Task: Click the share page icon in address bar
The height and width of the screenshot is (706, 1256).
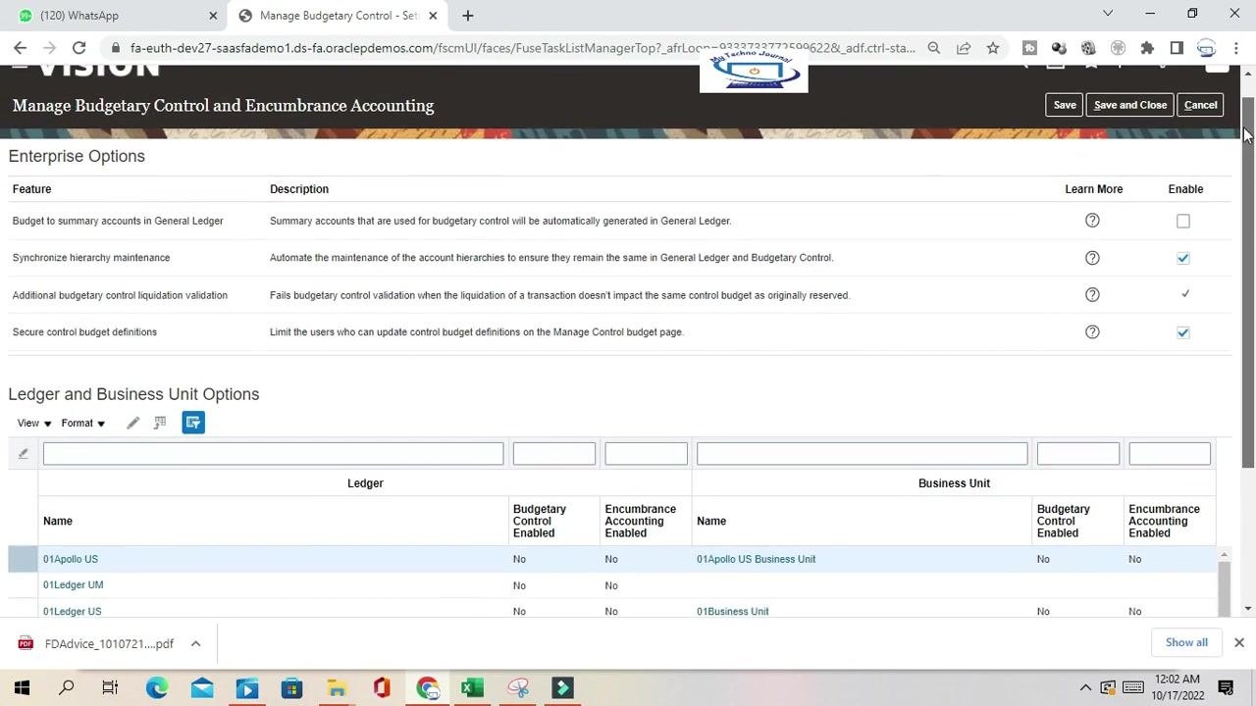Action: click(x=964, y=47)
